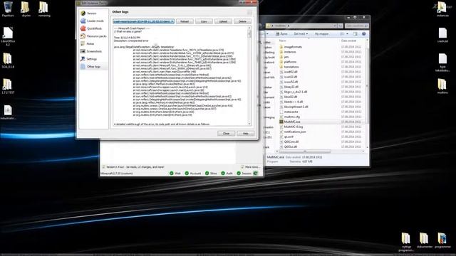The height and width of the screenshot is (256, 456).
Task: Open the translations folder in Explorer
Action: (x=291, y=67)
